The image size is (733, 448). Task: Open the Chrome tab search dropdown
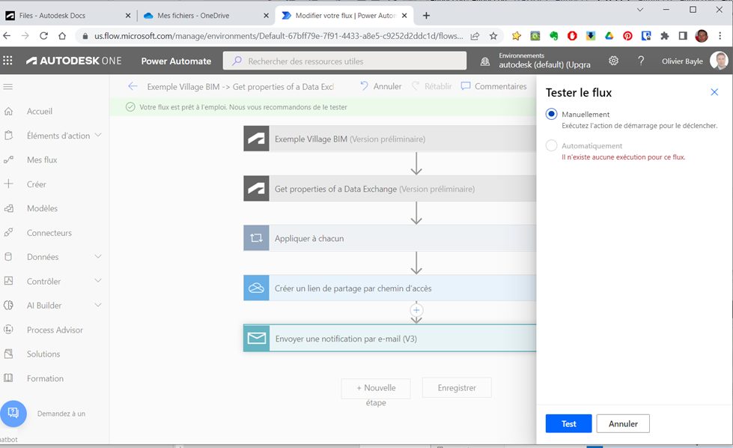(x=640, y=9)
